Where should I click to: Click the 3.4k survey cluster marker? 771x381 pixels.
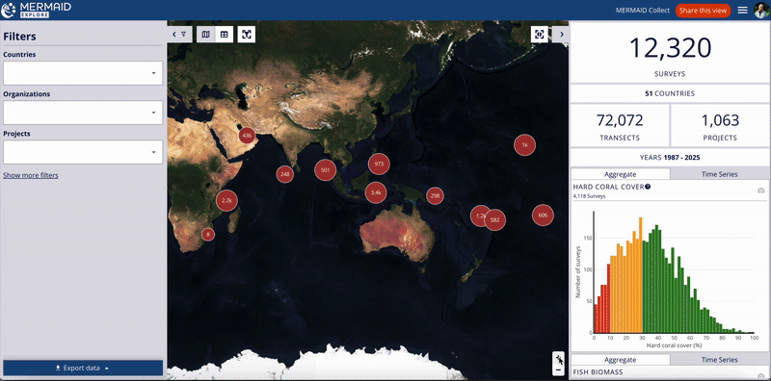pos(376,192)
